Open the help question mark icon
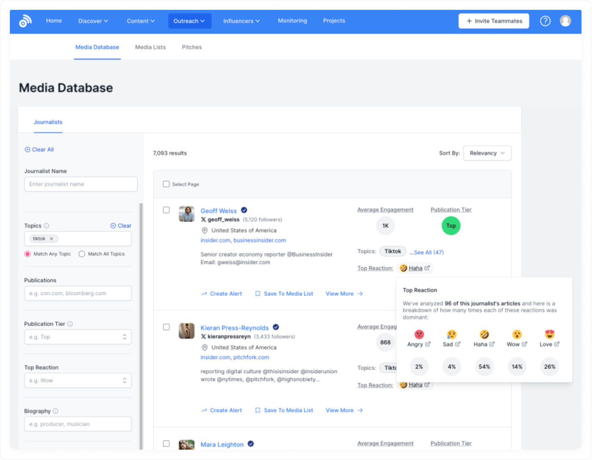This screenshot has width=592, height=460. click(545, 21)
